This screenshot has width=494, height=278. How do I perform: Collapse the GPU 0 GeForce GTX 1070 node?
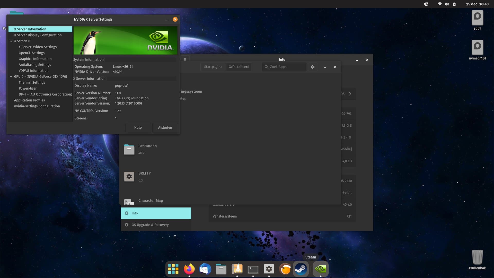[11, 77]
